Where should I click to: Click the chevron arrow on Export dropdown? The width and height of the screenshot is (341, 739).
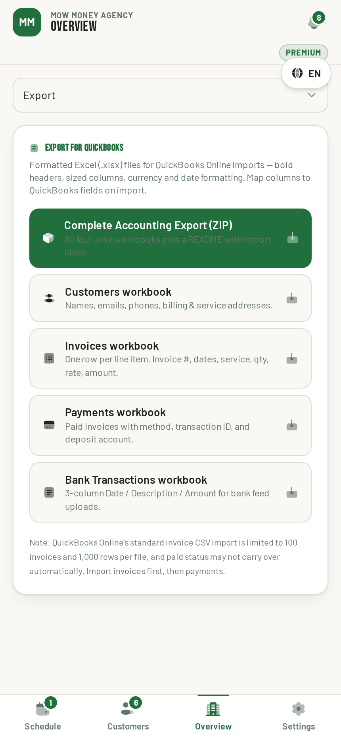click(312, 95)
